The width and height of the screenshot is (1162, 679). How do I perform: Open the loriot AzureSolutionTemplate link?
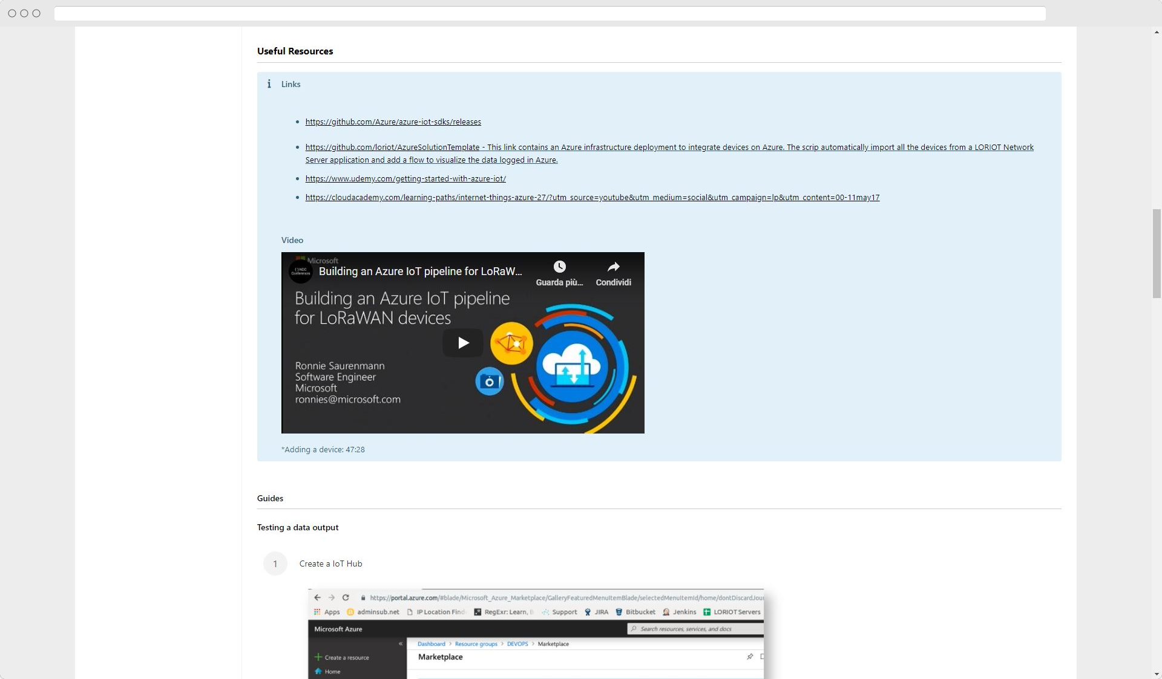click(x=669, y=154)
